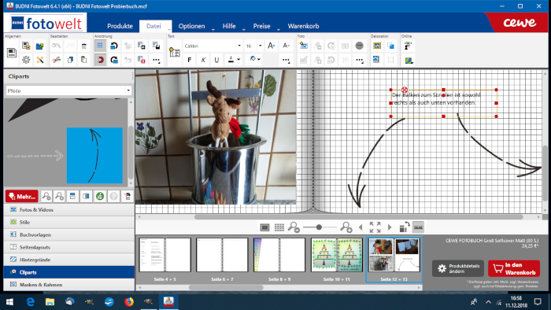This screenshot has width=551, height=310.
Task: Toggle the magnet snap function
Action: 100,60
